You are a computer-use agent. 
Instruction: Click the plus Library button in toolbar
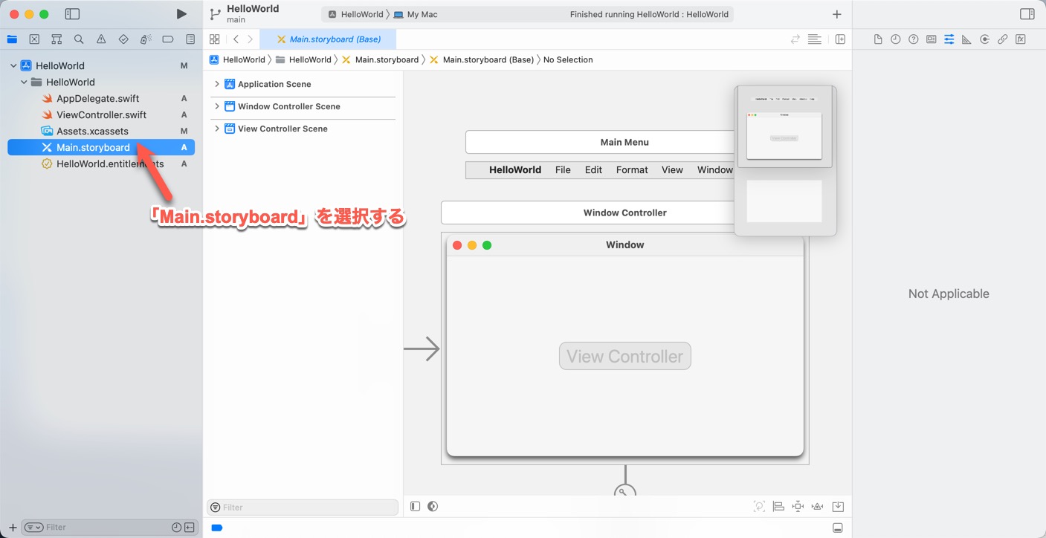[x=837, y=14]
